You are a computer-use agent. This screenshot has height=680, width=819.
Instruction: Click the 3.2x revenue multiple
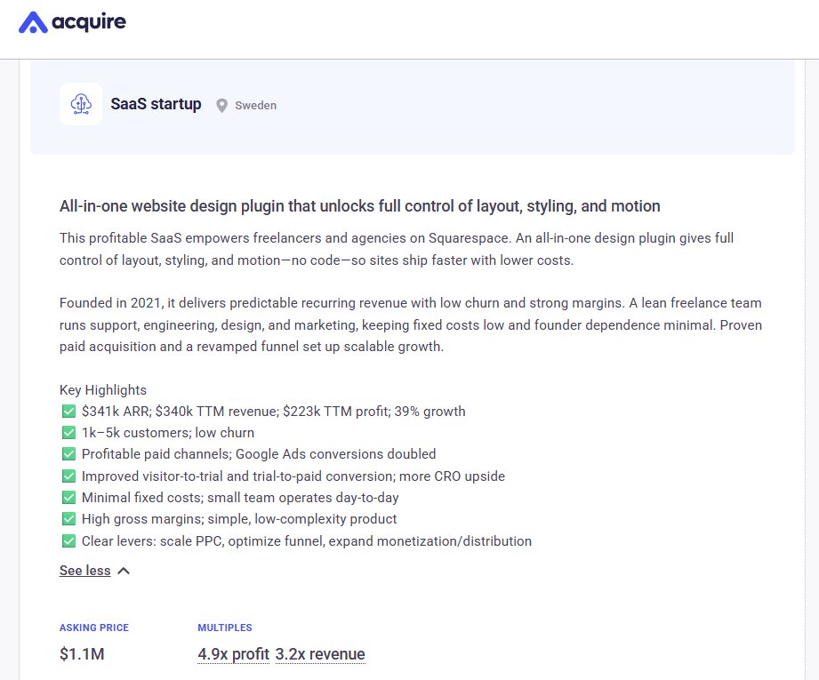point(320,654)
